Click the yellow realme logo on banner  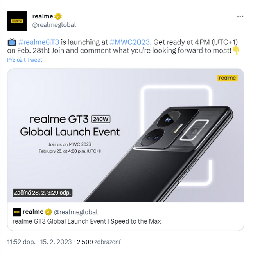[x=228, y=78]
